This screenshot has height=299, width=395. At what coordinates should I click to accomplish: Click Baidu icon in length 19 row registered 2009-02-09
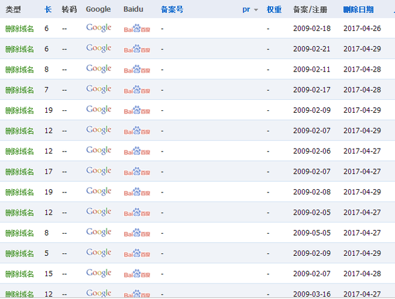[137, 110]
